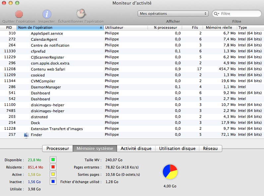Click the 240,07 Go Taille MV value
Image resolution: width=264 pixels, height=196 pixels.
pos(114,160)
